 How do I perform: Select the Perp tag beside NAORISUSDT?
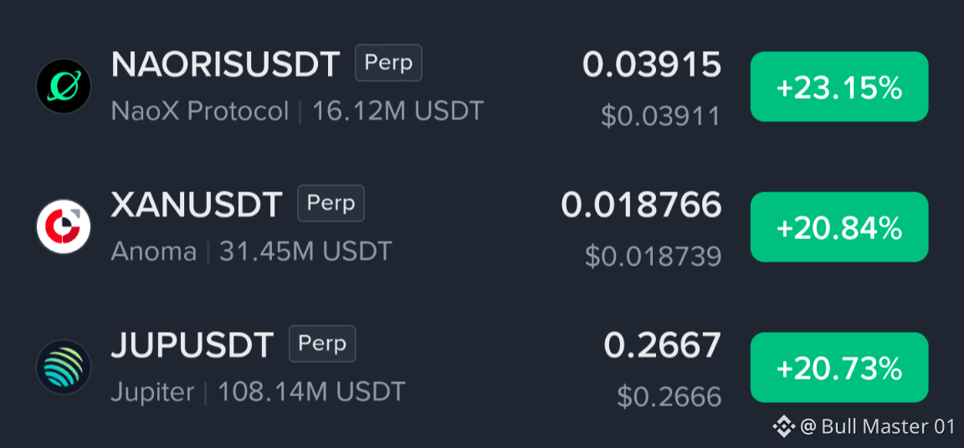(x=388, y=63)
